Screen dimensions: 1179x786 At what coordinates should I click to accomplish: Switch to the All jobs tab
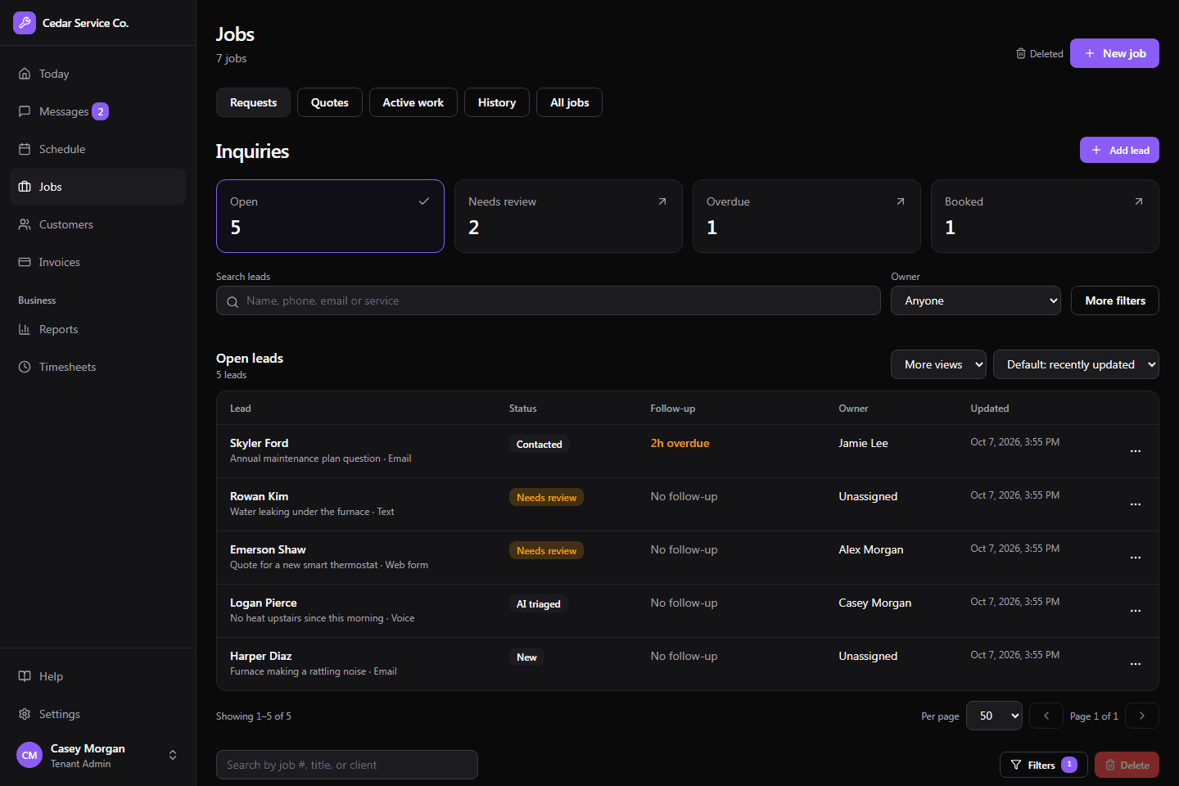[x=570, y=102]
